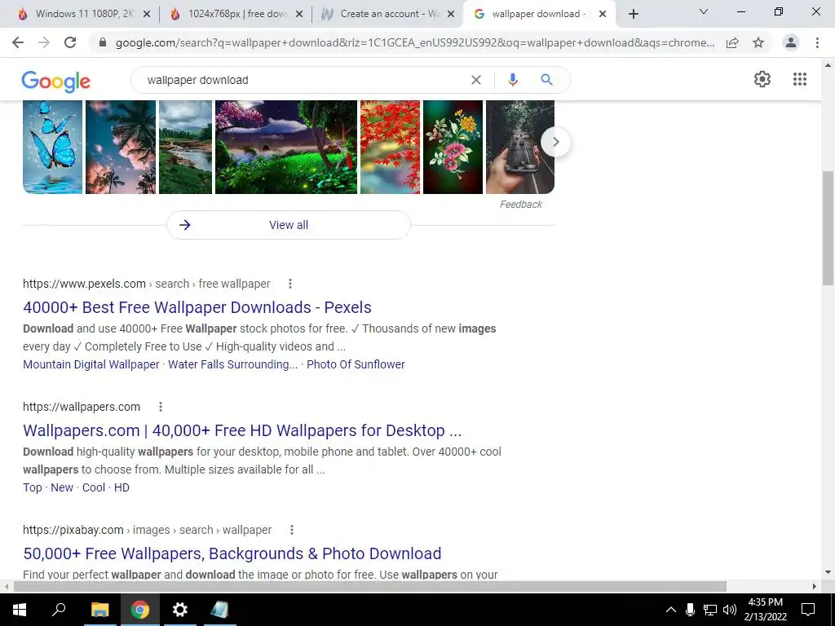Share this page from the address bar
Screen dimensions: 835x626
(x=732, y=42)
